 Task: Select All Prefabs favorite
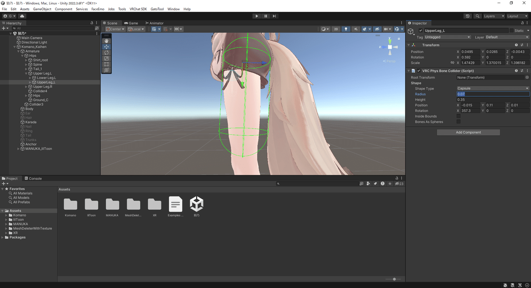click(x=21, y=202)
